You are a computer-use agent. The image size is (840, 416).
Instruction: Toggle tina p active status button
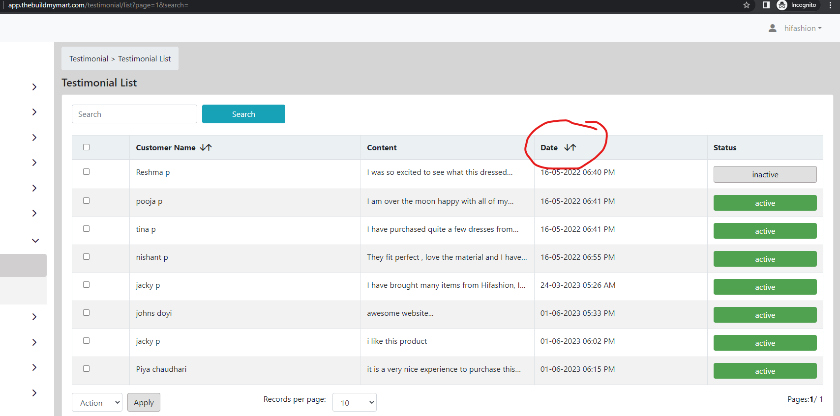point(765,231)
